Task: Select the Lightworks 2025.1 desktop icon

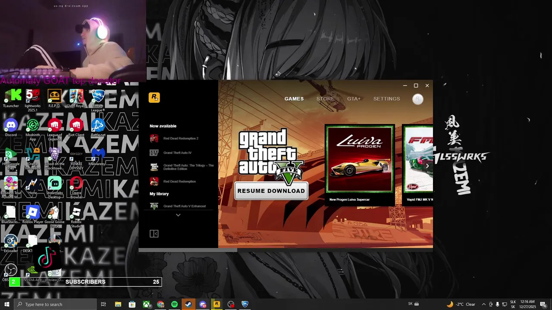Action: [x=33, y=100]
